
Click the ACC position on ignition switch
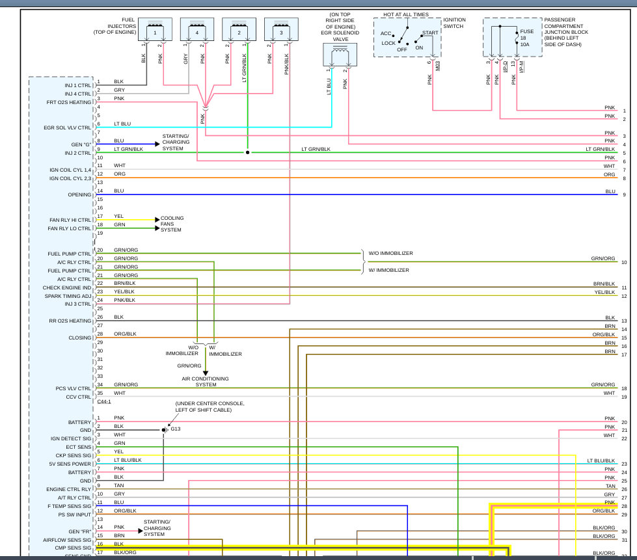coord(386,34)
